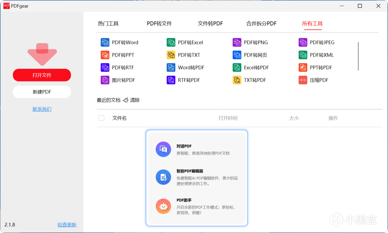Click the PDF转Word icon
The height and width of the screenshot is (233, 388).
105,42
